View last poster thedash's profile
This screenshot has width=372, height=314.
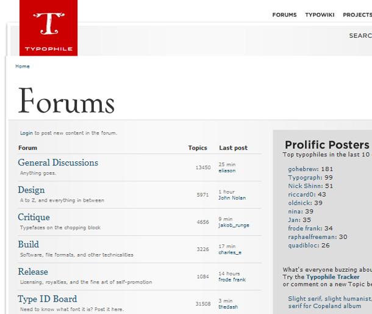pos(228,307)
